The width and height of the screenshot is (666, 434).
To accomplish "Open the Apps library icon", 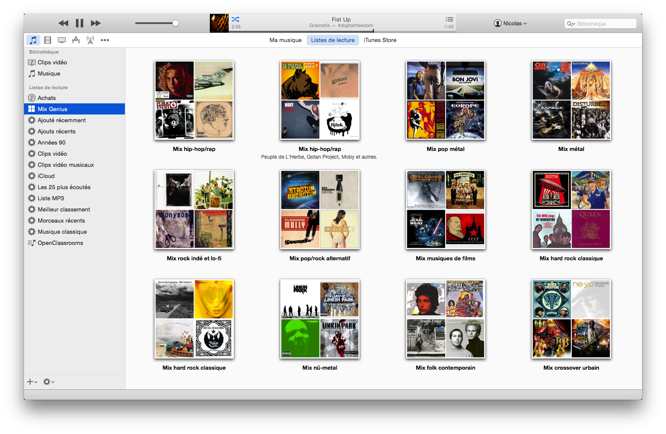I will tap(76, 40).
